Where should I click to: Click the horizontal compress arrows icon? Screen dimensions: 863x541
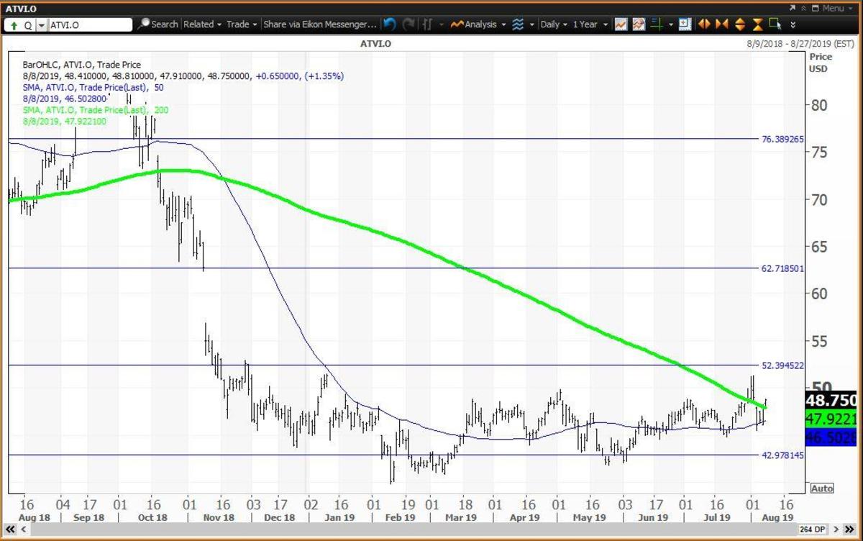[721, 24]
